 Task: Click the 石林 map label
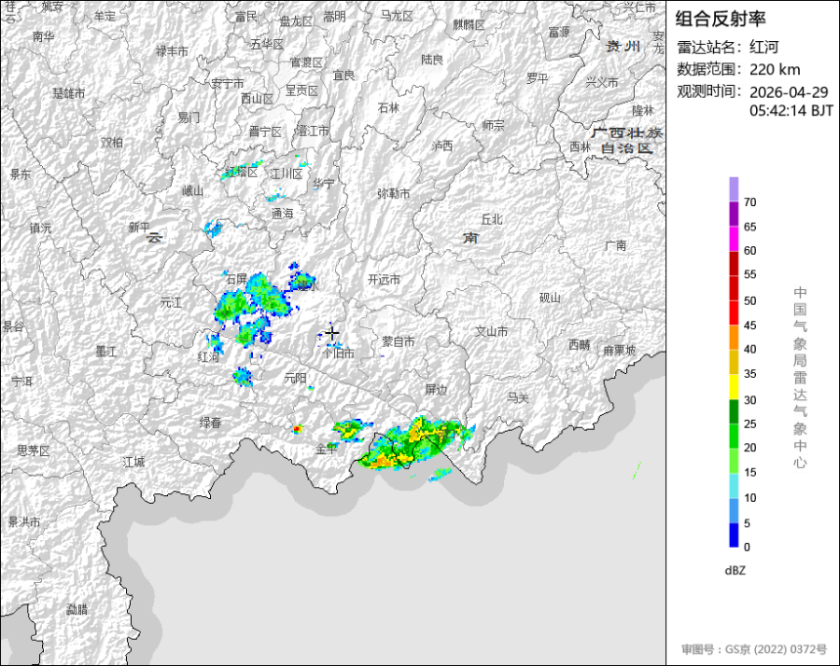point(389,107)
